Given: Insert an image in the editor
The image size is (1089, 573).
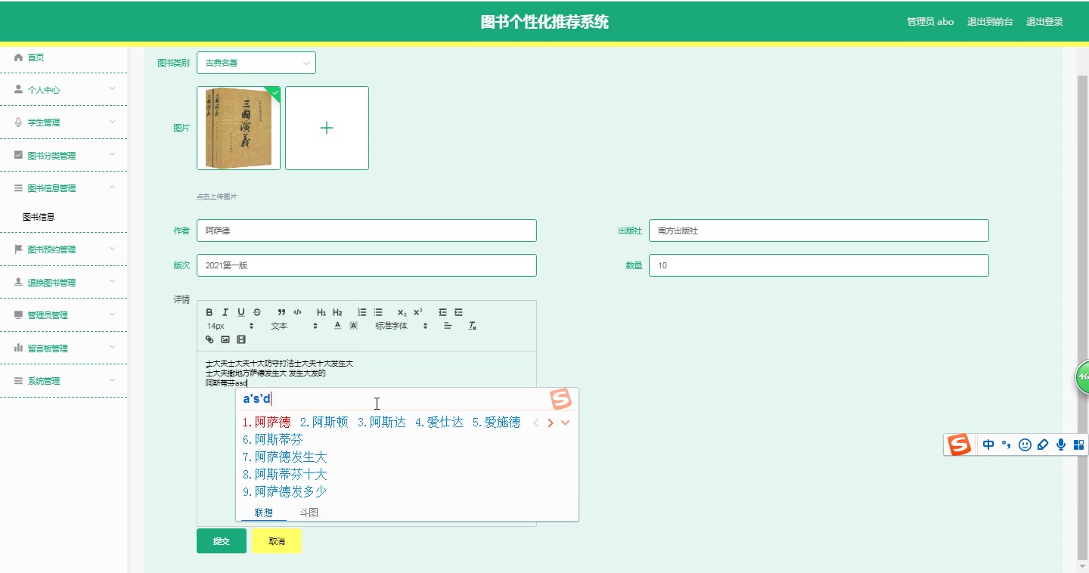Looking at the screenshot, I should pos(225,339).
